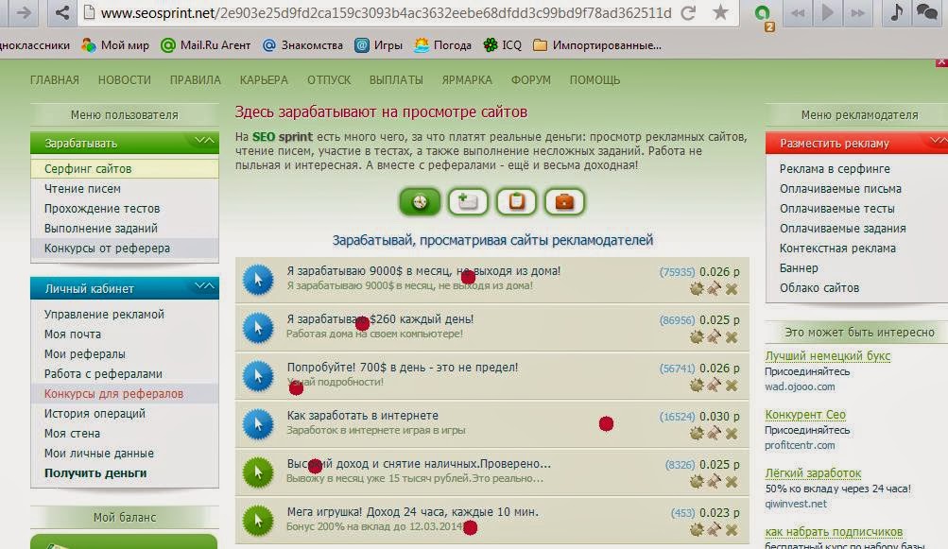Image resolution: width=948 pixels, height=549 pixels.
Task: Follow the Лучший немецкий букс link
Action: point(828,356)
